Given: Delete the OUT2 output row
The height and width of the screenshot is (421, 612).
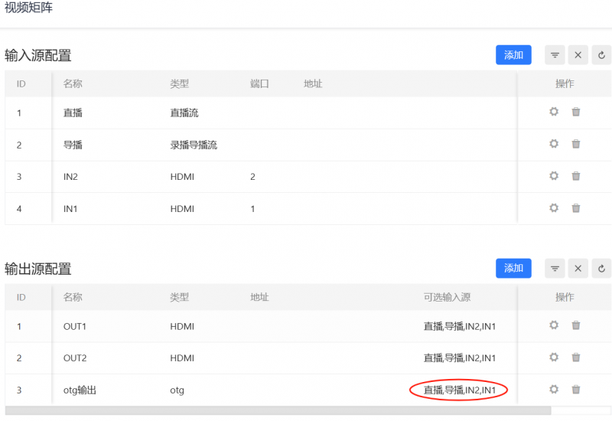Looking at the screenshot, I should (x=576, y=357).
